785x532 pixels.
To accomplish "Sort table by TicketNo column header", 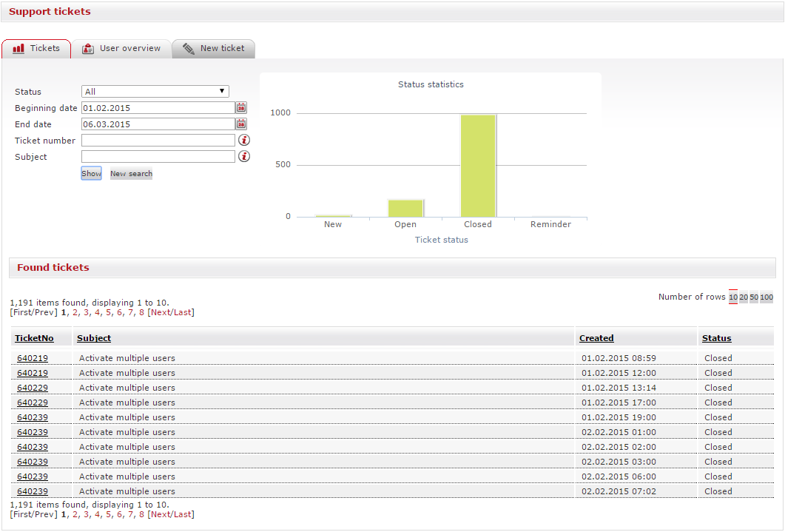I will pyautogui.click(x=34, y=338).
